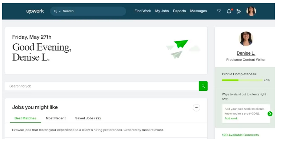Open the account avatar menu in header
This screenshot has height=141, width=281.
(251, 11)
